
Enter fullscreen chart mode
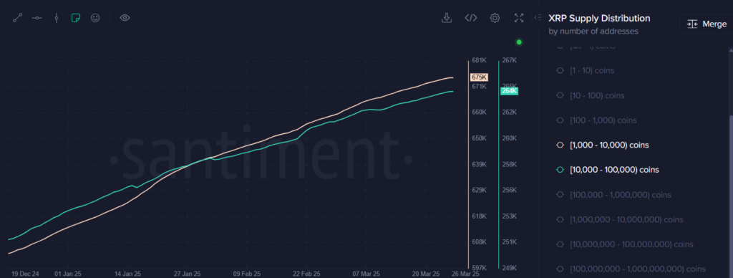[x=519, y=18]
